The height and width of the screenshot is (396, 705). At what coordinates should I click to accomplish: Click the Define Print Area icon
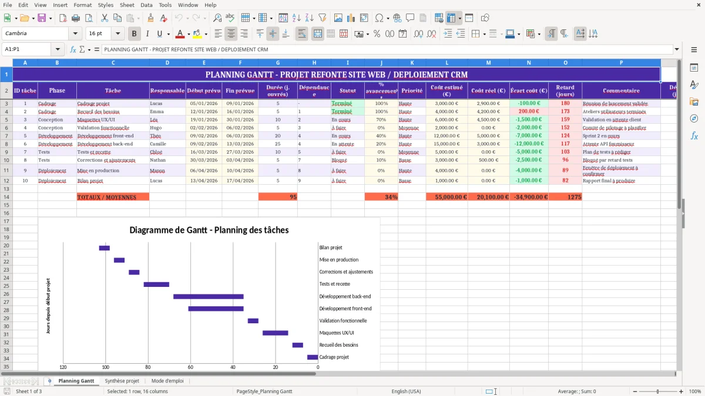click(439, 18)
